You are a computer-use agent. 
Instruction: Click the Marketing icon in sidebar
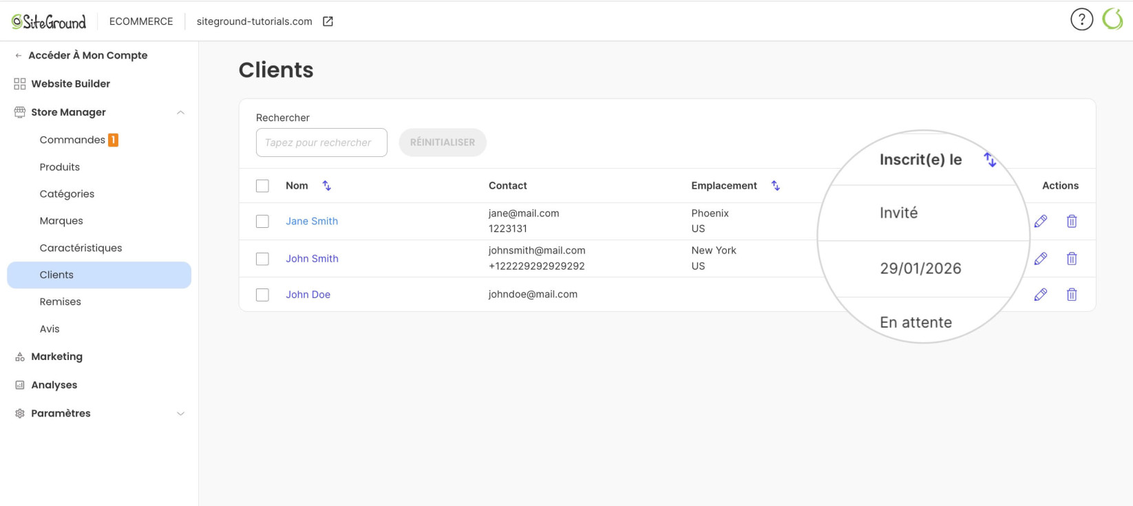(20, 357)
